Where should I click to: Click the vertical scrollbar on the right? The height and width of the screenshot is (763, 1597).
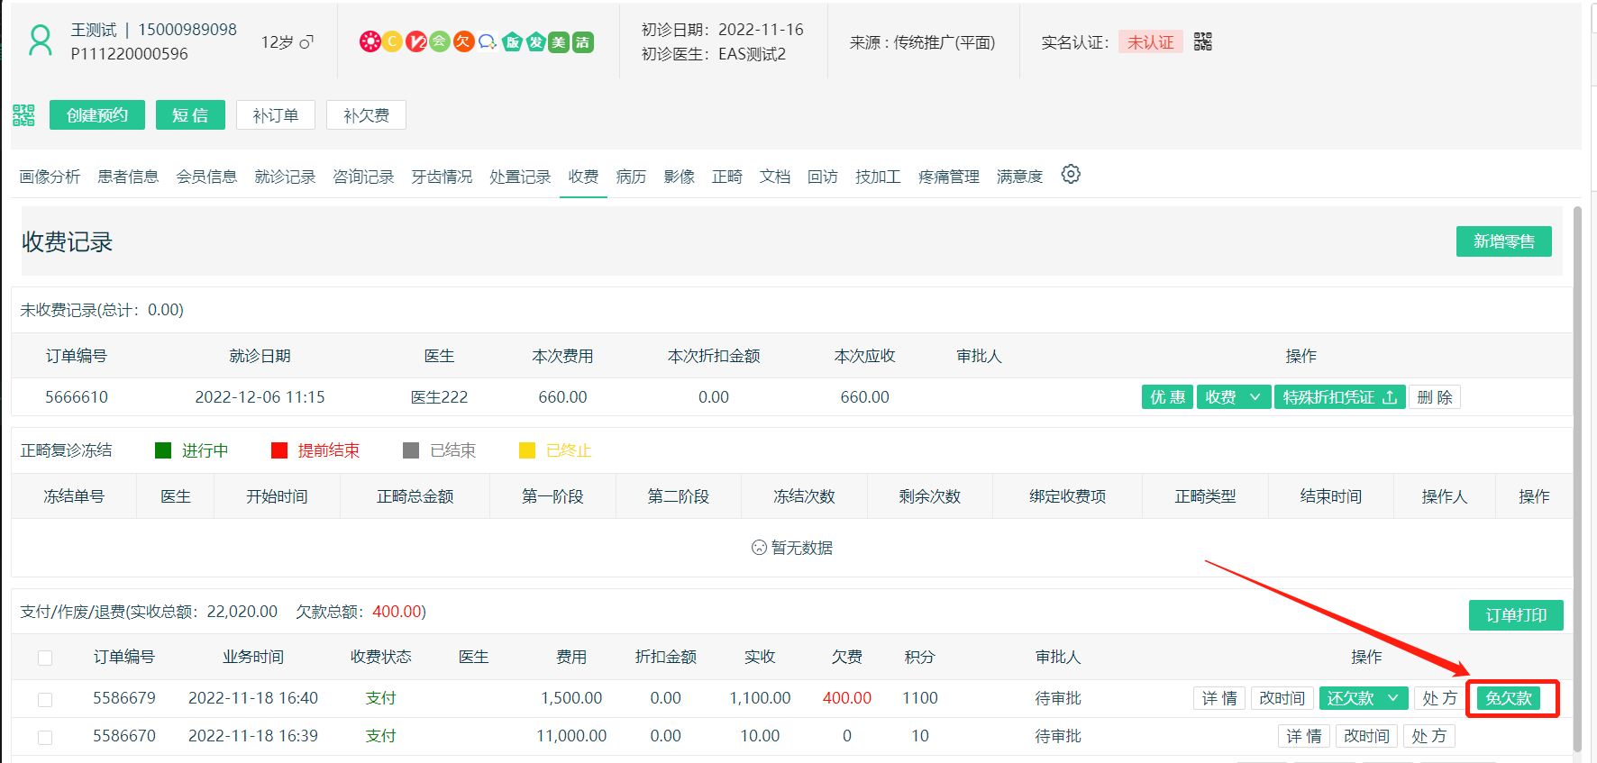pyautogui.click(x=1577, y=477)
